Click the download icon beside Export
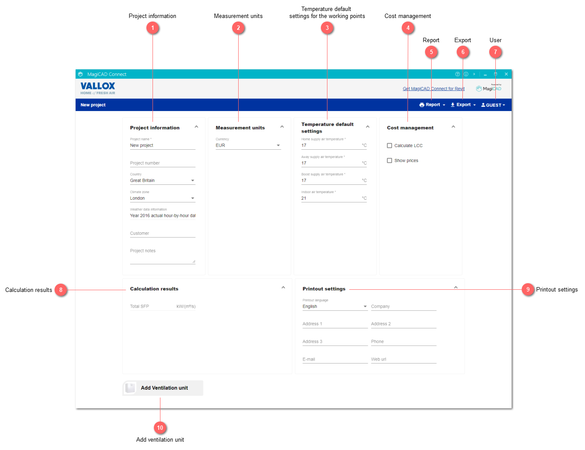585x450 pixels. 453,105
